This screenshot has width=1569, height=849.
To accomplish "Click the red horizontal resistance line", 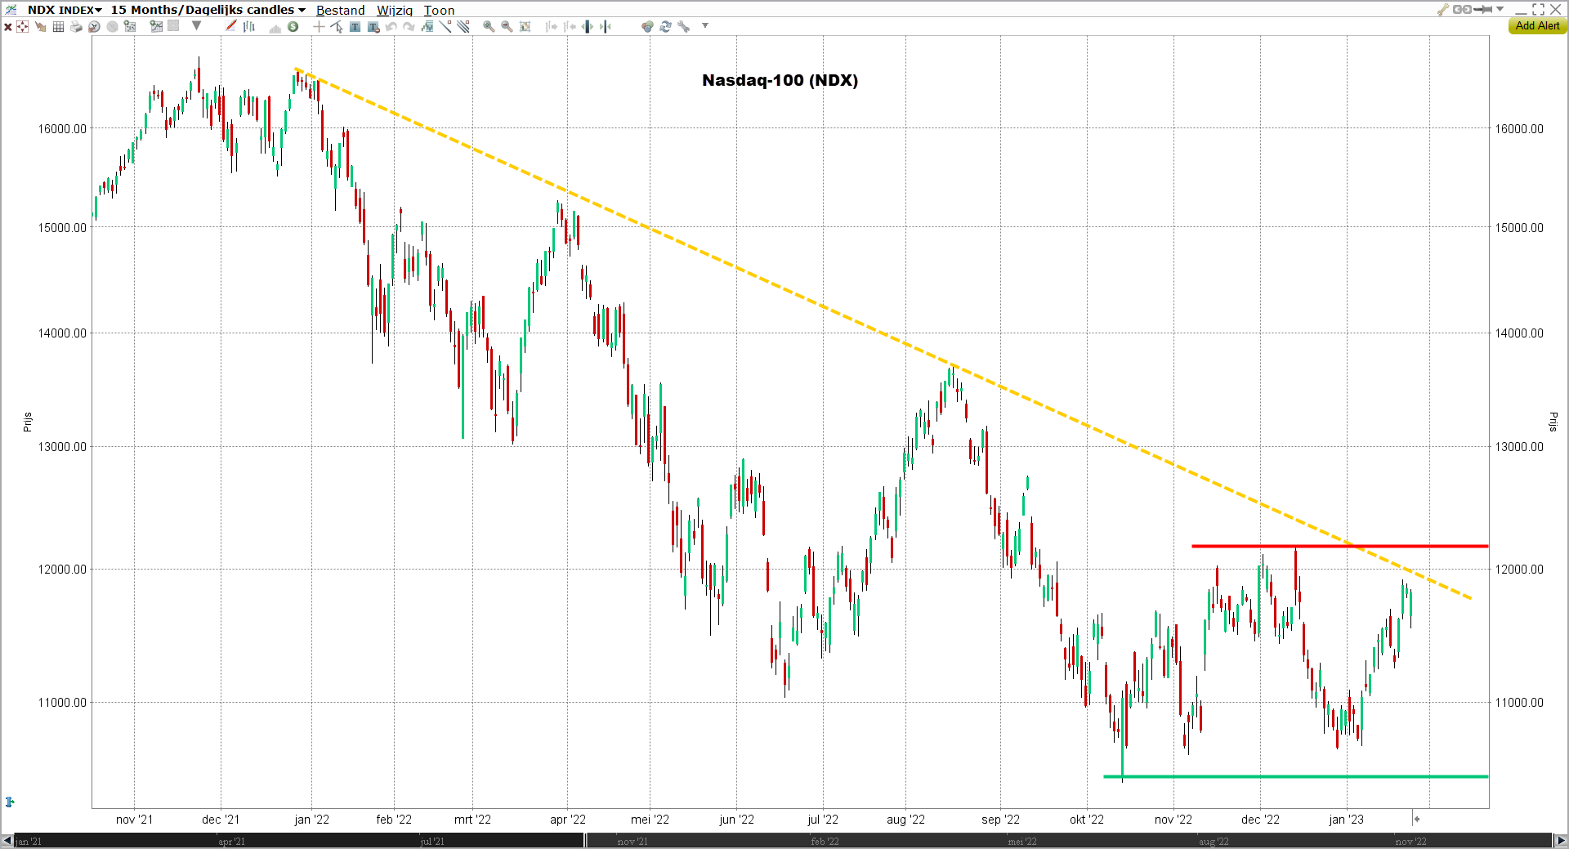I will (1339, 546).
